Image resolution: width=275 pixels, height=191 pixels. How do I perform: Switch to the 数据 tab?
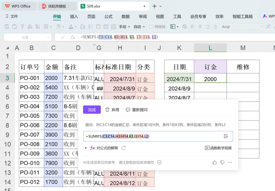click(126, 17)
